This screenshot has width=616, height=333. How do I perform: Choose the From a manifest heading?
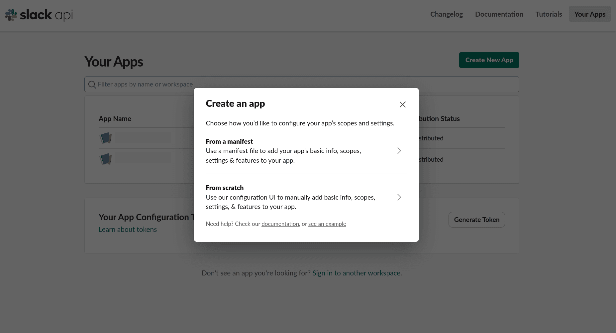[229, 141]
